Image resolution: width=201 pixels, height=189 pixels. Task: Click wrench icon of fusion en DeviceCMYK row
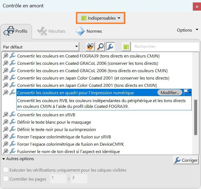coord(13,144)
